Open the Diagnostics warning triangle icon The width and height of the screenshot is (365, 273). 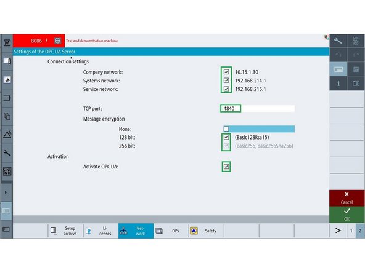click(7, 135)
